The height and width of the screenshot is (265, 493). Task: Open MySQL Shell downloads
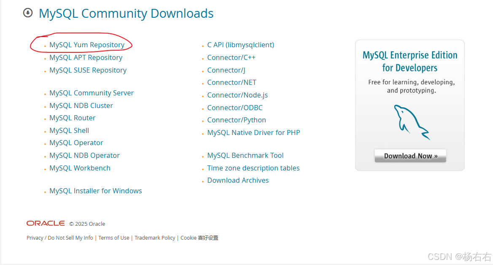(x=69, y=130)
